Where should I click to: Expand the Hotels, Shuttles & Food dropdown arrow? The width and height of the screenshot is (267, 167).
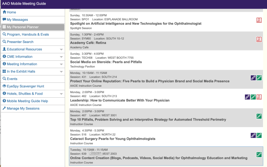click(x=61, y=94)
